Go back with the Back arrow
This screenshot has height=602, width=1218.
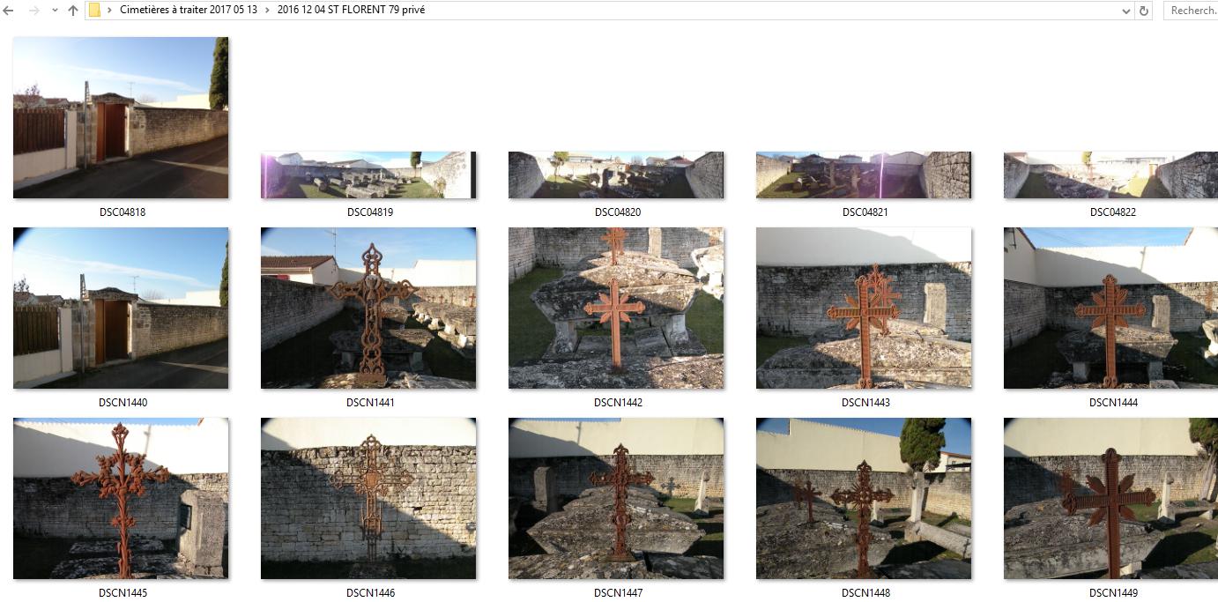(8, 11)
